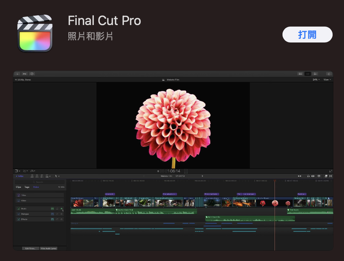Click the Hide Audio Lanes button

[49, 248]
